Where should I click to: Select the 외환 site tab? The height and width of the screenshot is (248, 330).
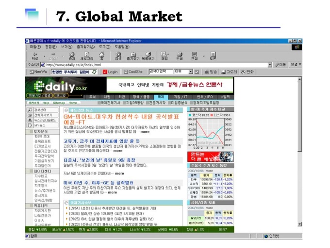pyautogui.click(x=122, y=97)
